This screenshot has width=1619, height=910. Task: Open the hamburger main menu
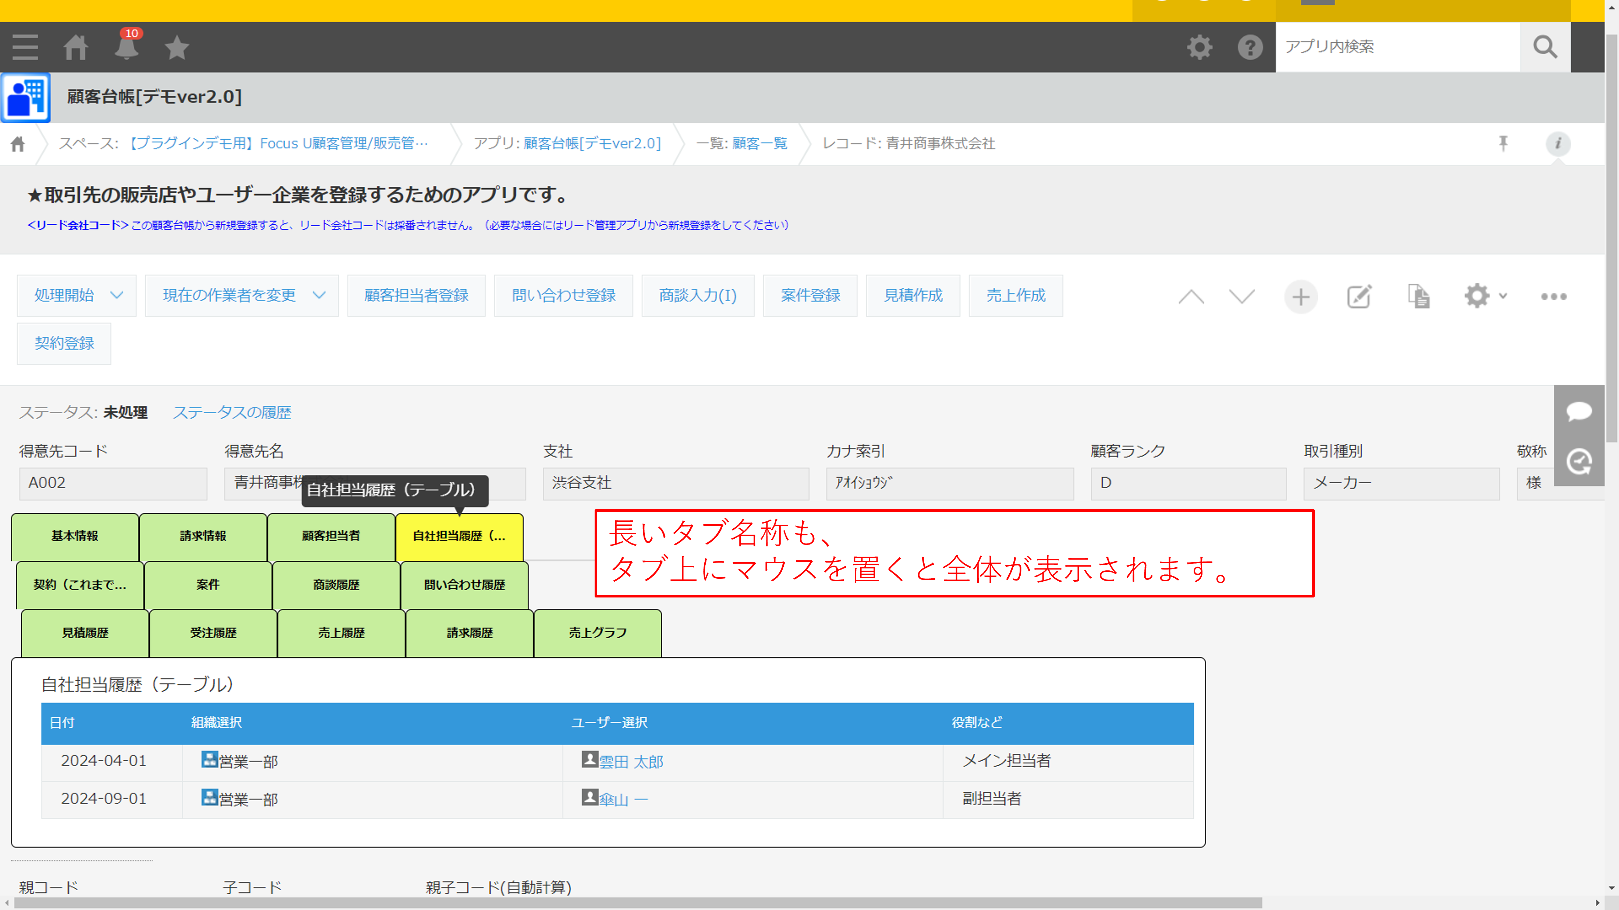[25, 47]
